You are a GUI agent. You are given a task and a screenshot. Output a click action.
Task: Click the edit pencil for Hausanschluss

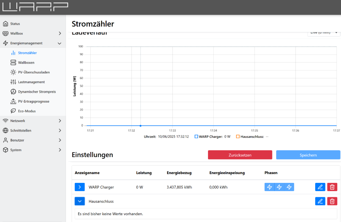(320, 201)
